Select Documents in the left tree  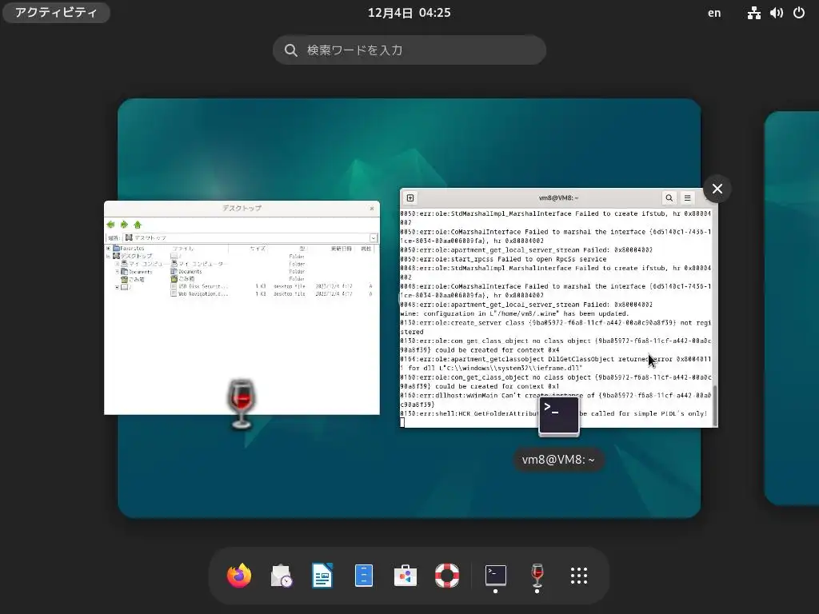(x=136, y=272)
